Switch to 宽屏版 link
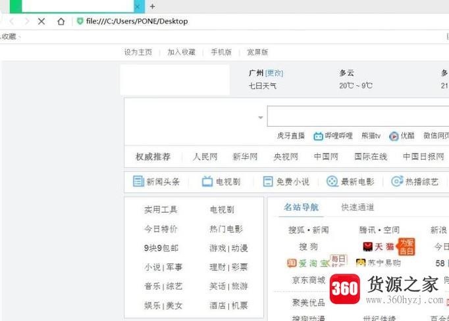Image resolution: width=449 pixels, height=321 pixels. pos(257,53)
